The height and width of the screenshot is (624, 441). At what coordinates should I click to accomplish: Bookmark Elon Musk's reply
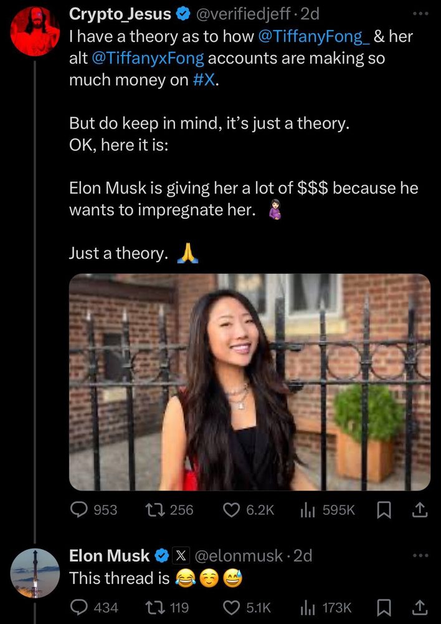[x=384, y=608]
